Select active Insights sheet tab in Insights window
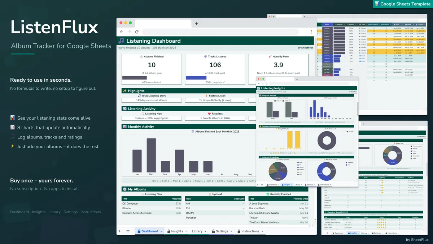Viewport: 433px width, 244px height. tap(287, 184)
